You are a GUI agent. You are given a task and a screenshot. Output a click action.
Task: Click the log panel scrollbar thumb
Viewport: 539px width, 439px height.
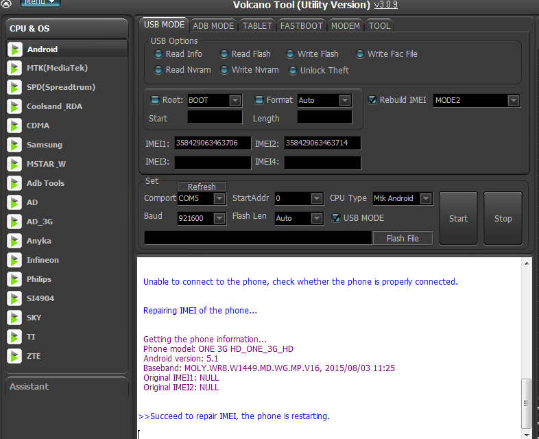pos(526,403)
